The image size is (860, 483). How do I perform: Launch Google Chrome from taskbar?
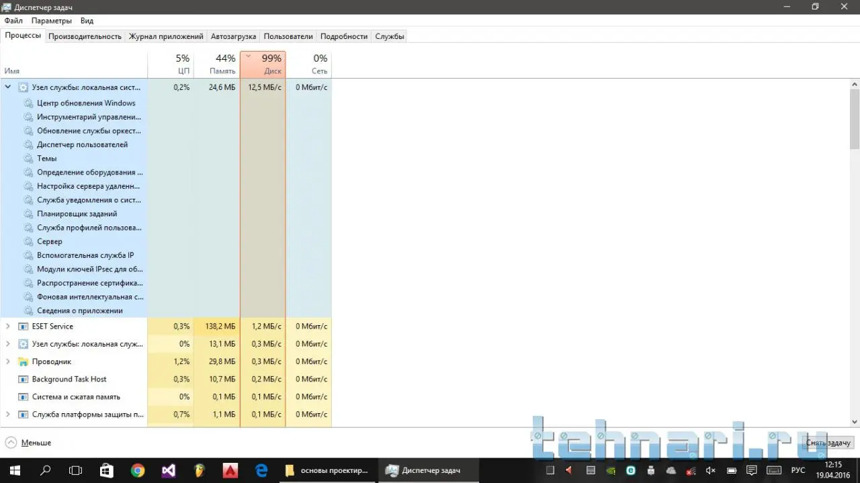[138, 470]
